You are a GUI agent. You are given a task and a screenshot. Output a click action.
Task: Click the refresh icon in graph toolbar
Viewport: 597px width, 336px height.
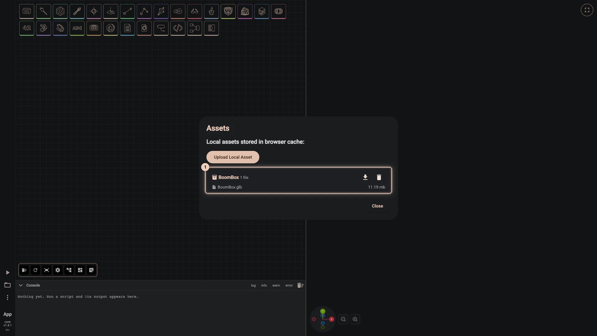pyautogui.click(x=35, y=270)
